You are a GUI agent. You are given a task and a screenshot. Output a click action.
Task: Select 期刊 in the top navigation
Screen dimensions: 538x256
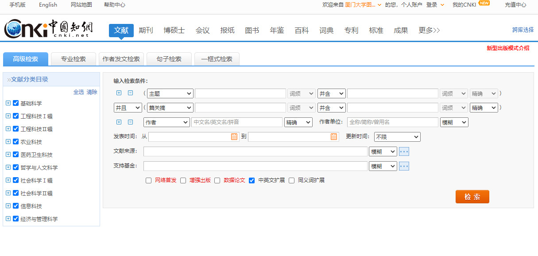coord(146,31)
